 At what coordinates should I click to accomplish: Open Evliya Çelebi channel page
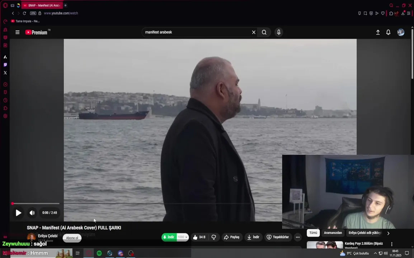coord(47,236)
